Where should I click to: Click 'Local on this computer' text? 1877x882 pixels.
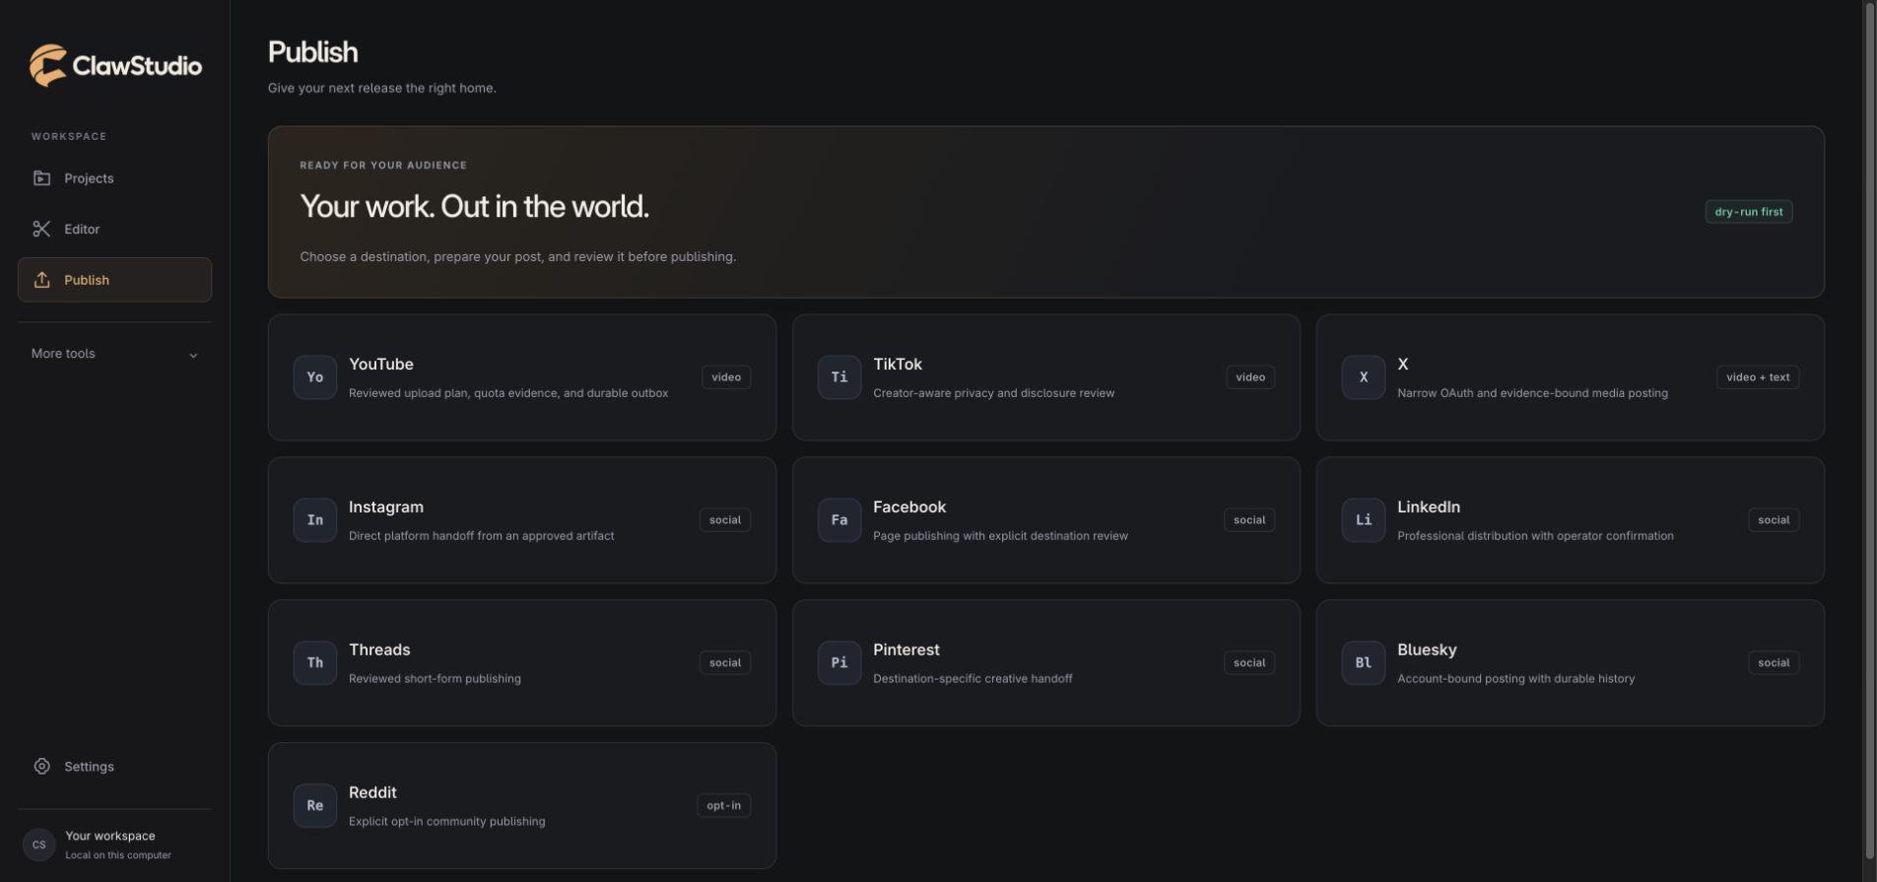pyautogui.click(x=118, y=855)
